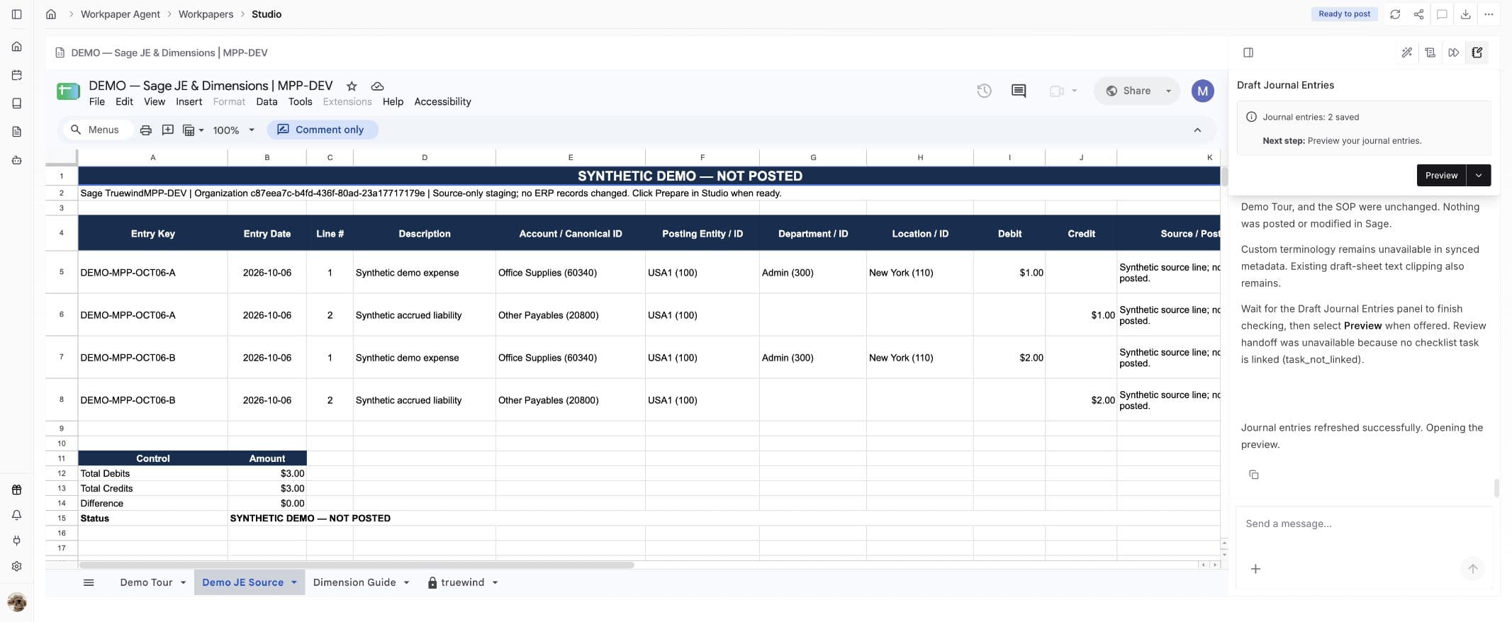Click the Comment only mode button

click(323, 130)
